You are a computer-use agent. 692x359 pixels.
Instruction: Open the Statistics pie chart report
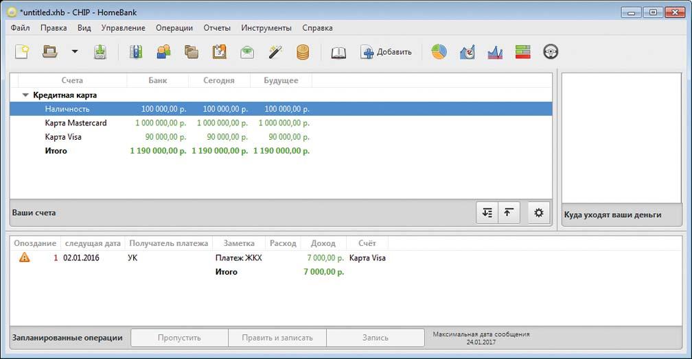pos(439,52)
